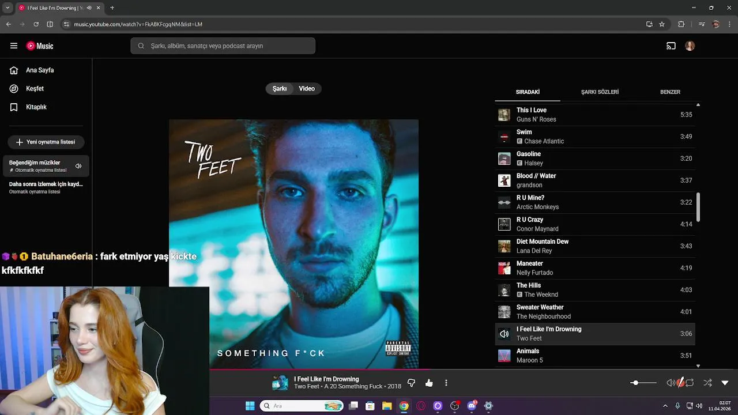The width and height of the screenshot is (738, 415).
Task: Switch to the ŞARKI SÖZLERİ tab
Action: coord(600,92)
